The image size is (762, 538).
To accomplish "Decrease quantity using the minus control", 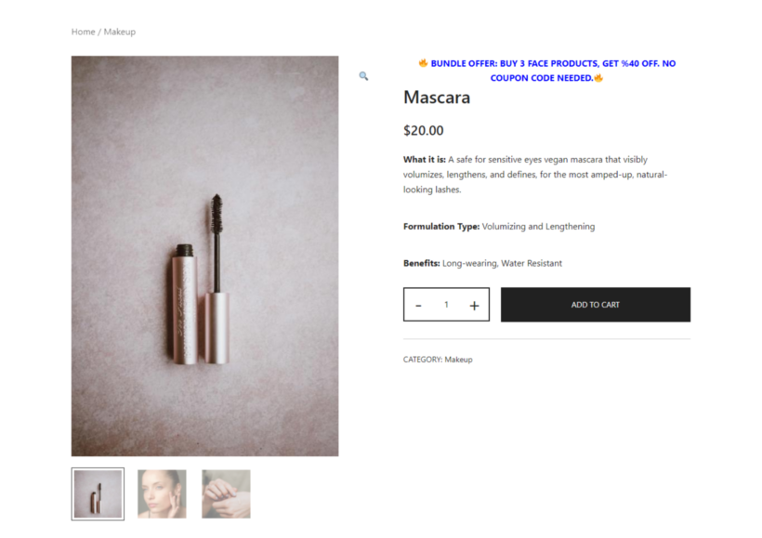I will [419, 304].
